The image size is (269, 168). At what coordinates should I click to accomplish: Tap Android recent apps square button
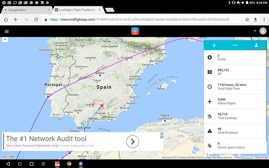[32, 164]
